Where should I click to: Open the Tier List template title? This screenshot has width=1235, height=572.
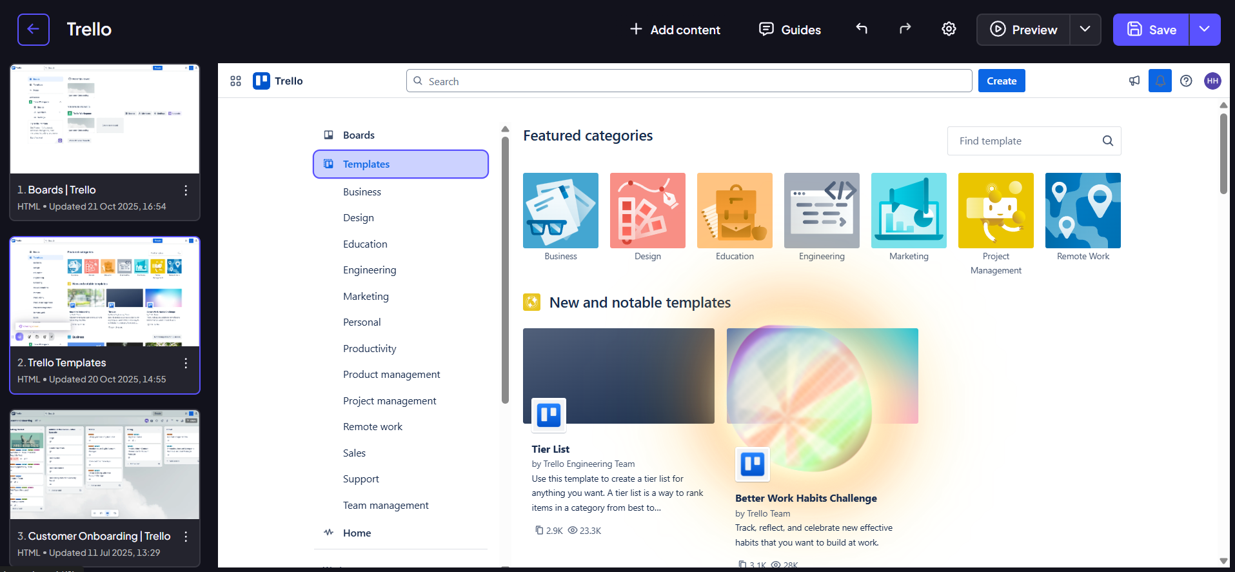click(x=550, y=449)
